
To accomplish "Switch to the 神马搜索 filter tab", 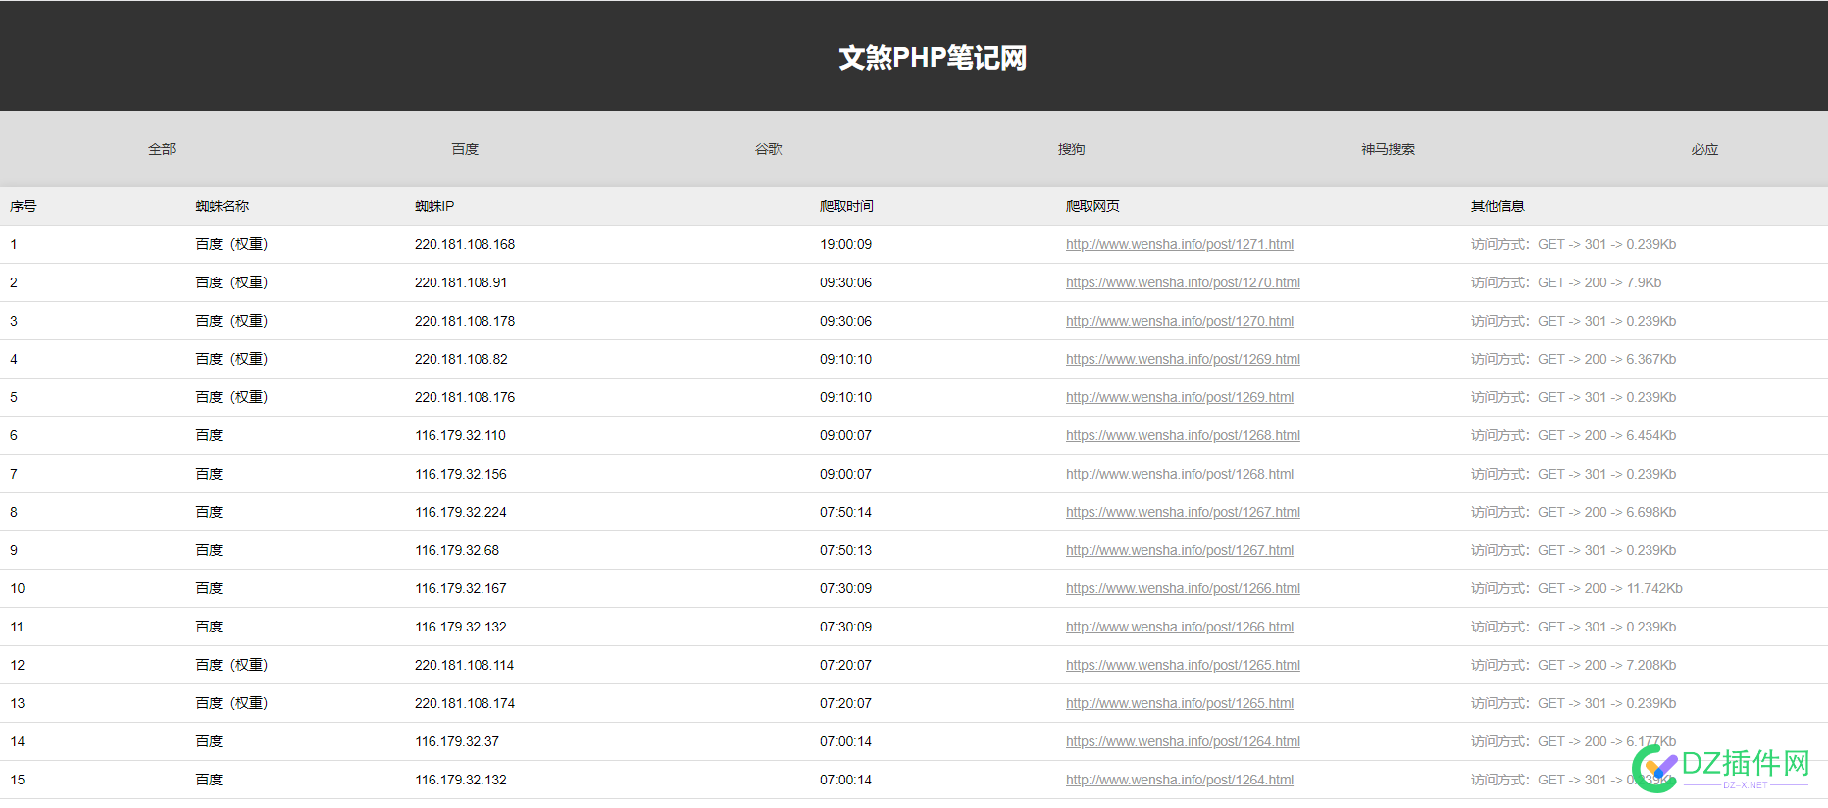I will pos(1388,149).
